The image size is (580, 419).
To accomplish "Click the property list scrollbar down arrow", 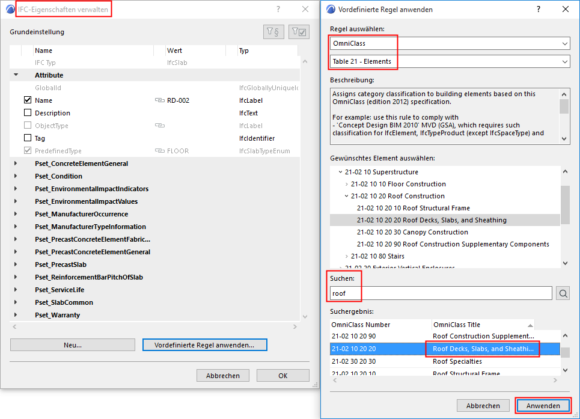I will click(305, 317).
